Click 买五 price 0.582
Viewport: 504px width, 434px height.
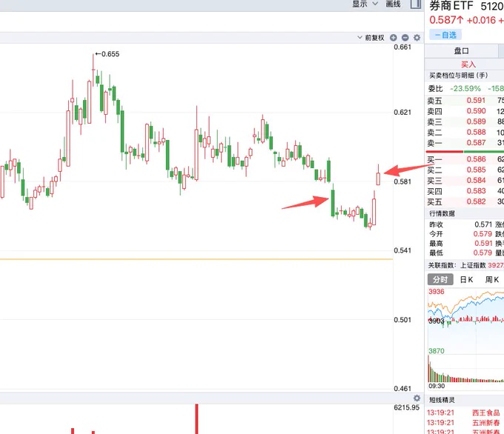(476, 201)
